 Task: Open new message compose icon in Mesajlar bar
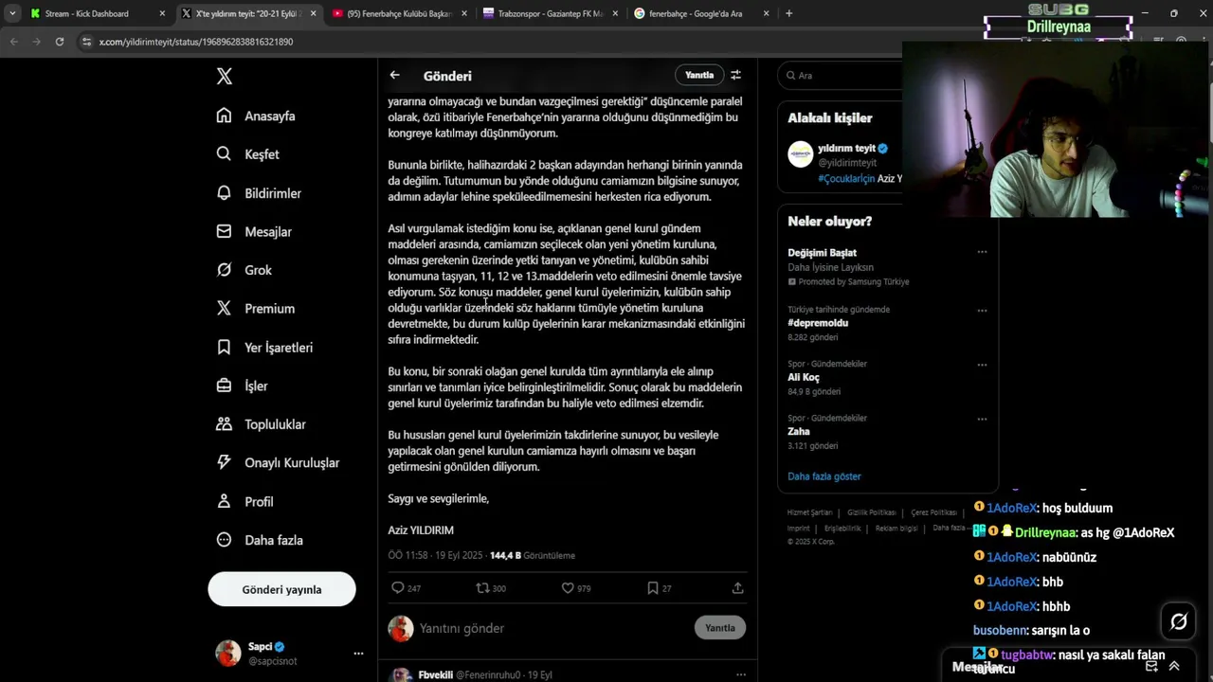(1151, 666)
